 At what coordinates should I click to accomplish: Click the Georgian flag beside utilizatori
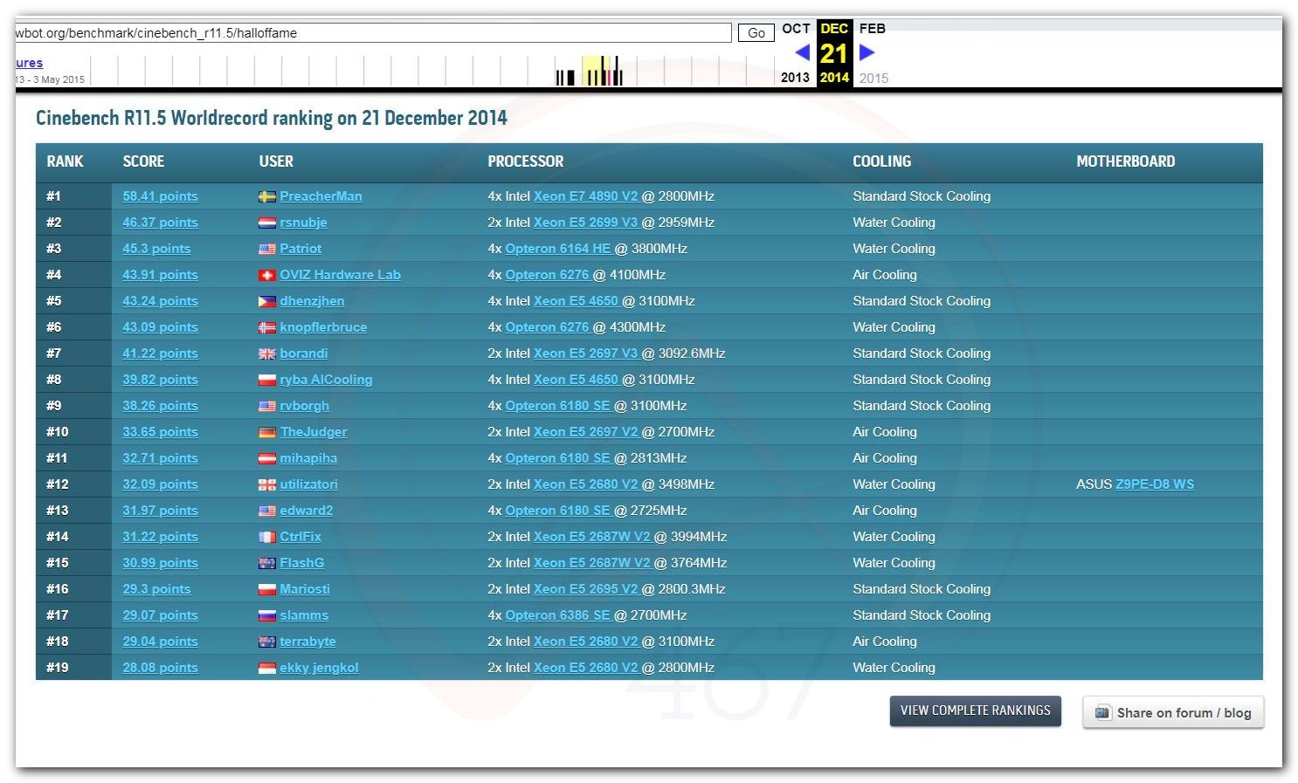point(267,485)
